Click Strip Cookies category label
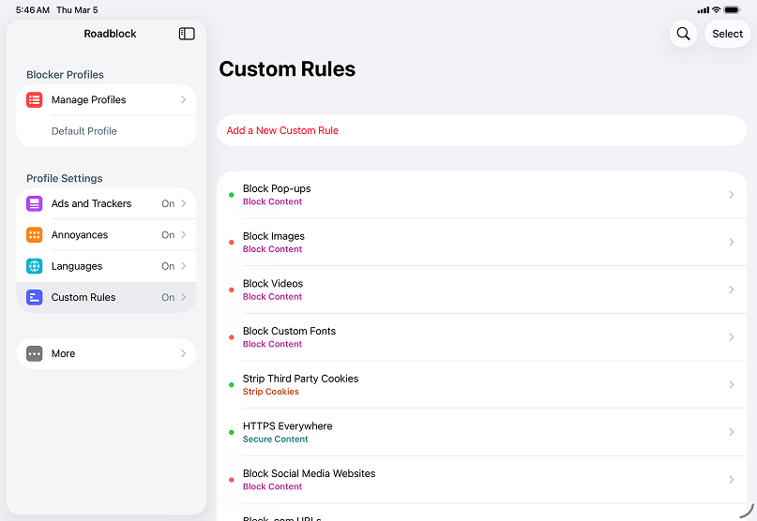The width and height of the screenshot is (757, 521). [271, 392]
